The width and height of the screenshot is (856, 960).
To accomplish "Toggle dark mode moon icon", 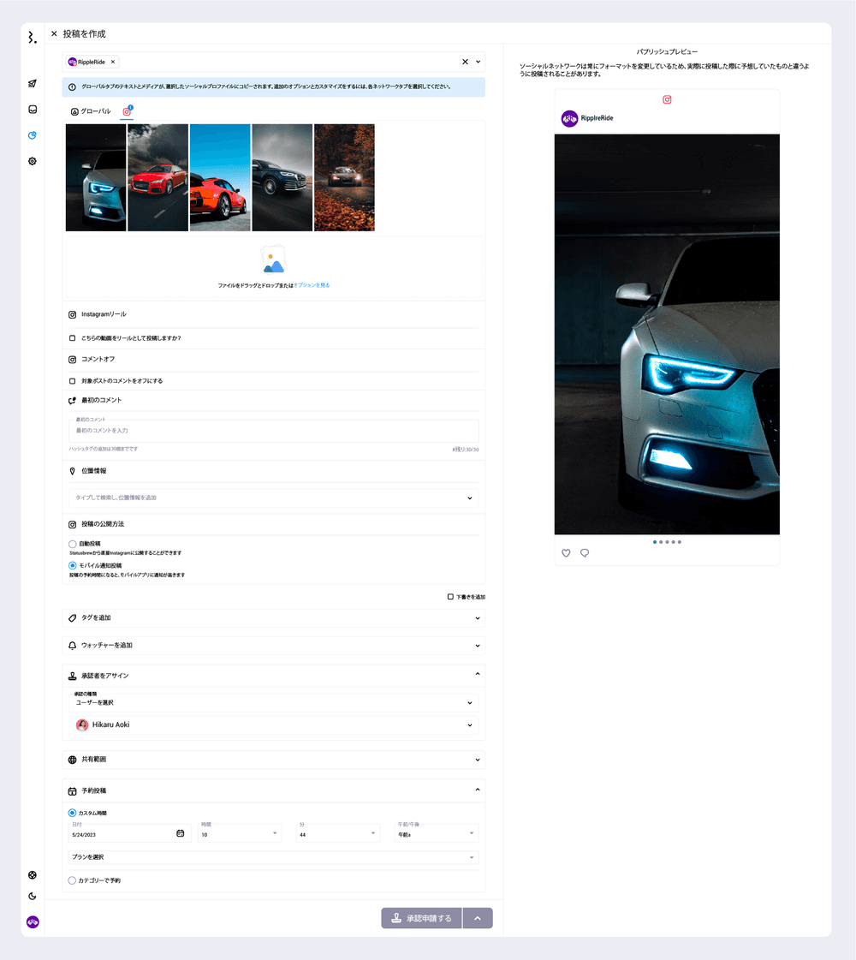I will pyautogui.click(x=33, y=897).
